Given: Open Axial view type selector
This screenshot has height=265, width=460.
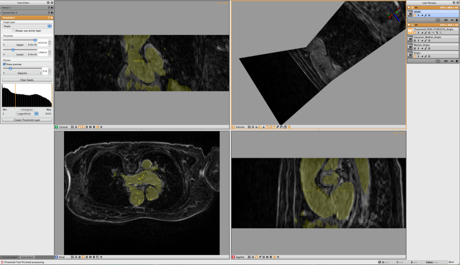Looking at the screenshot, I should [x=60, y=257].
